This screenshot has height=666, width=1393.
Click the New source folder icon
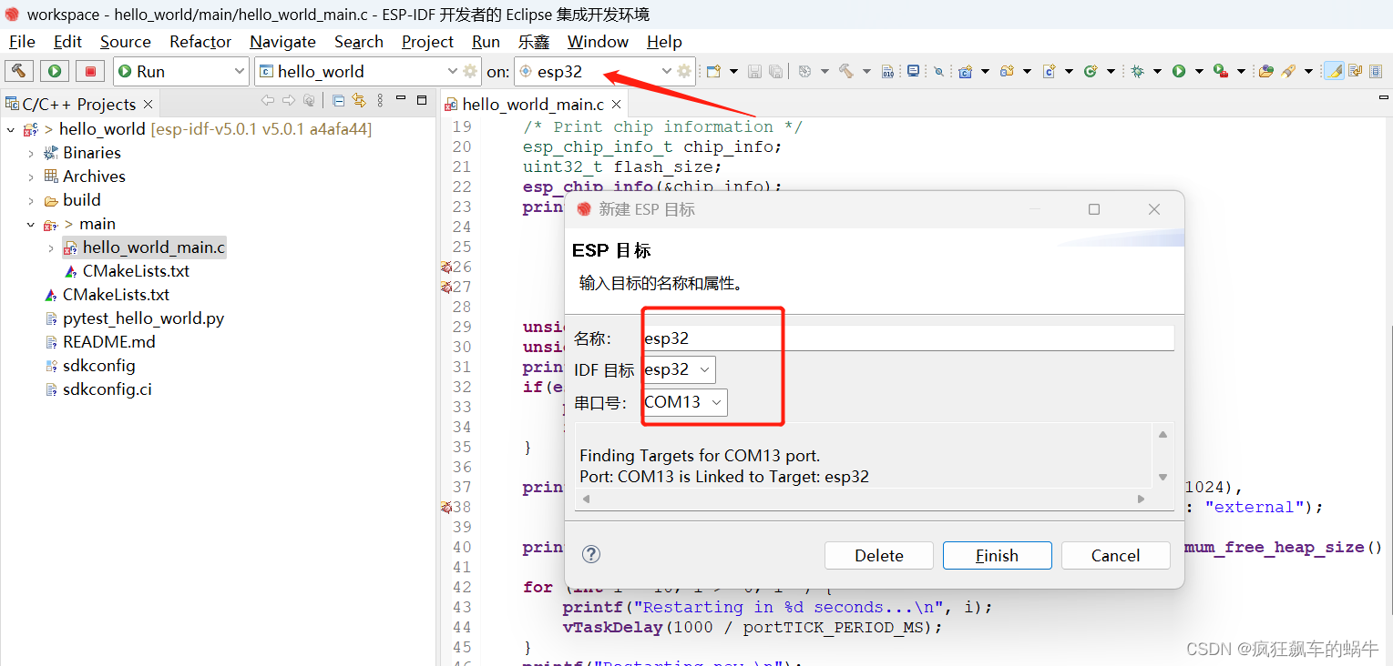1007,71
